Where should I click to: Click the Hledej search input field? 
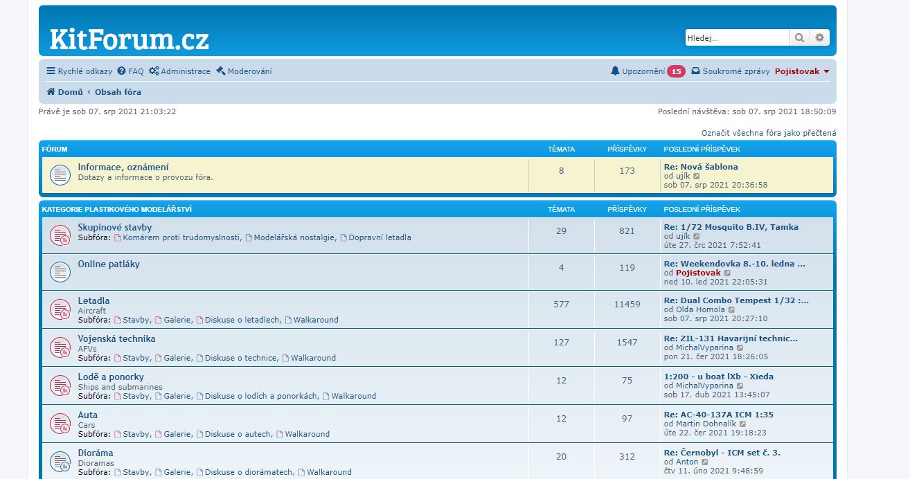737,38
